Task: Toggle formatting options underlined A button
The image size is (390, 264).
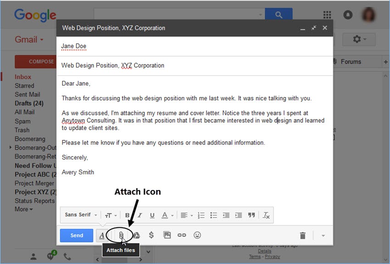Action: (102, 235)
